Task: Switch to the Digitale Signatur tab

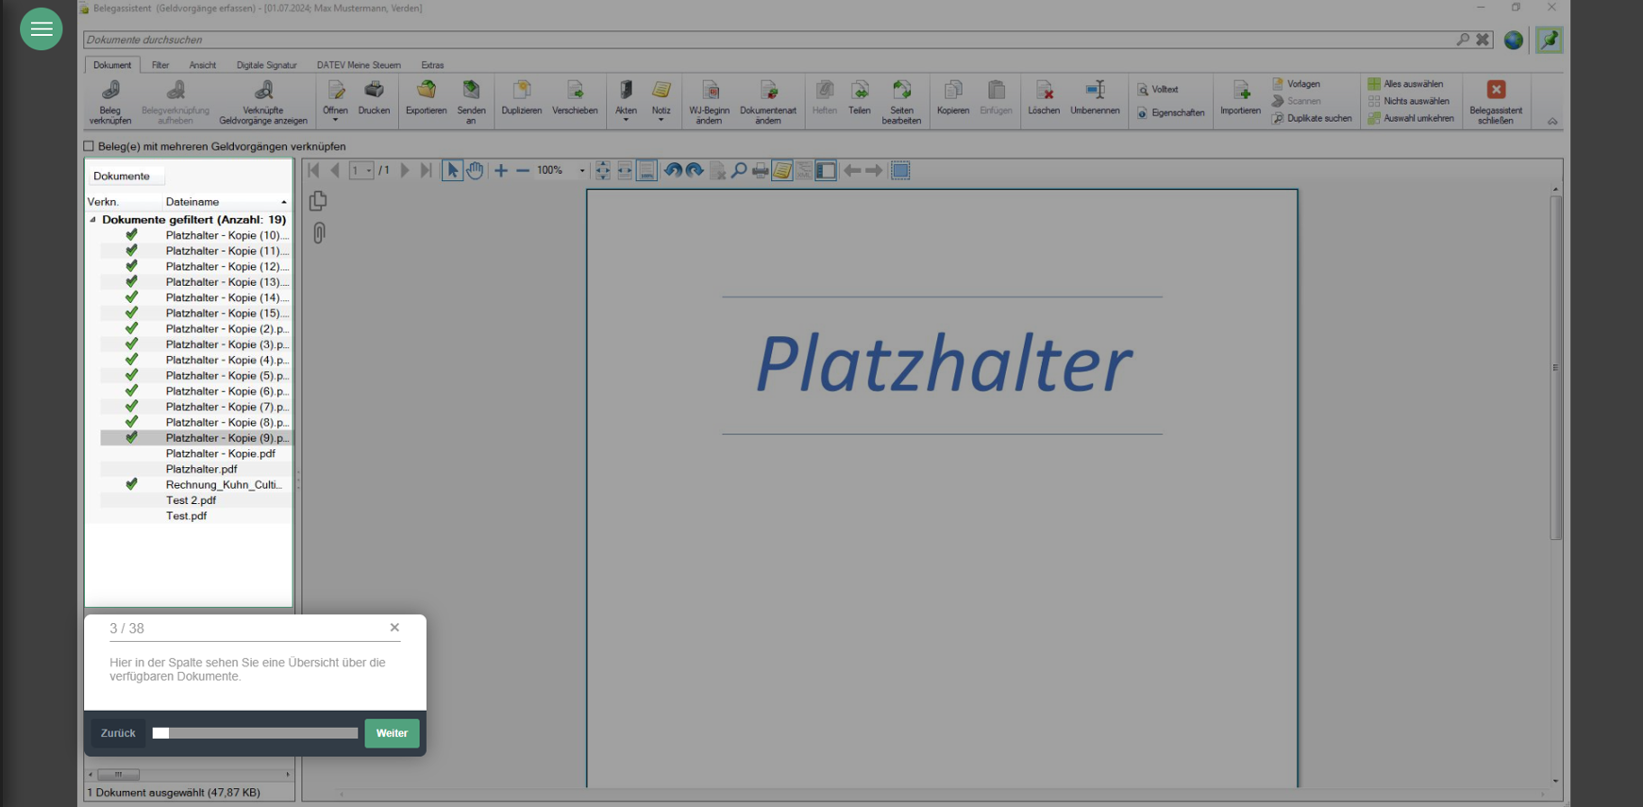Action: pyautogui.click(x=266, y=65)
